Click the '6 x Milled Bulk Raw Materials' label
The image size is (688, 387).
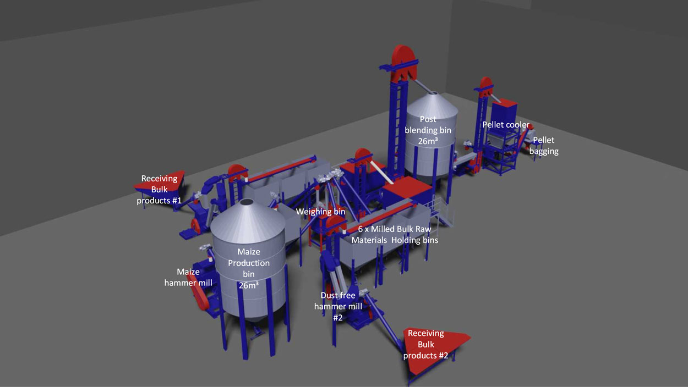(395, 234)
